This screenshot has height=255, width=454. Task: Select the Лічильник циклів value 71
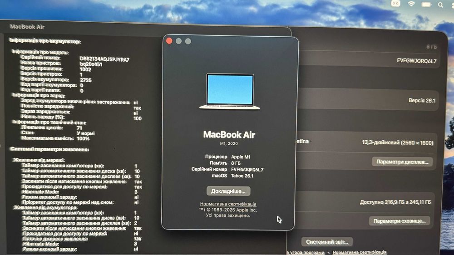pyautogui.click(x=79, y=128)
